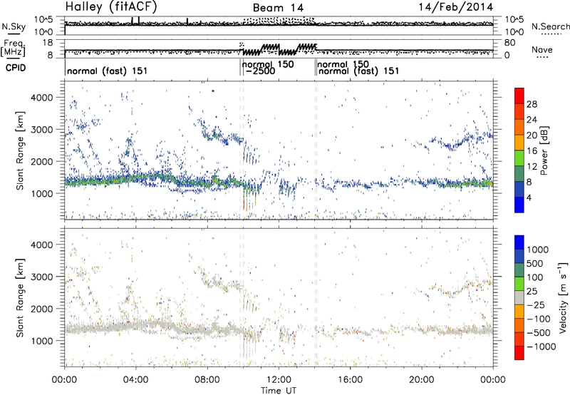Click the 'N.Sky' axis label
Viewport: 570px width, 395px height.
coord(14,26)
